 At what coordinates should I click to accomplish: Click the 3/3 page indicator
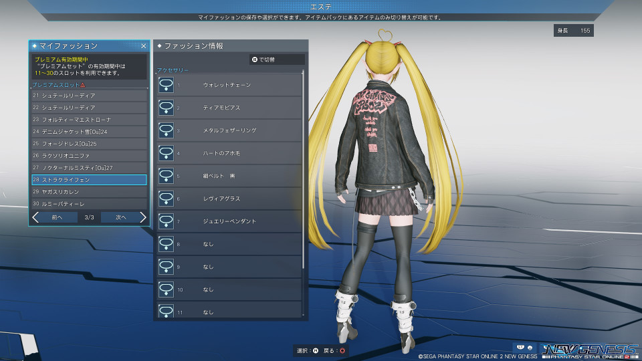coord(89,217)
